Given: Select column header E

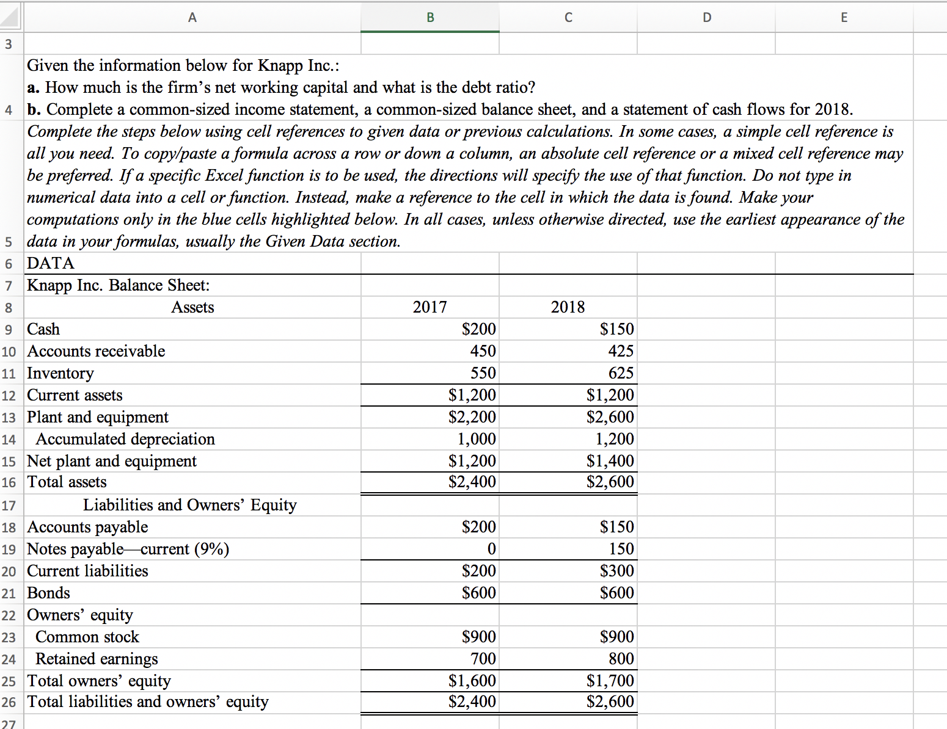Looking at the screenshot, I should (x=844, y=17).
